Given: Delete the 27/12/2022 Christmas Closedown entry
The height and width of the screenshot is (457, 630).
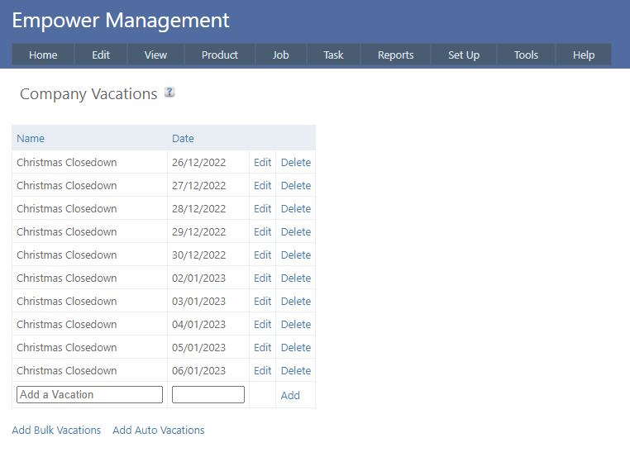Looking at the screenshot, I should click(295, 186).
